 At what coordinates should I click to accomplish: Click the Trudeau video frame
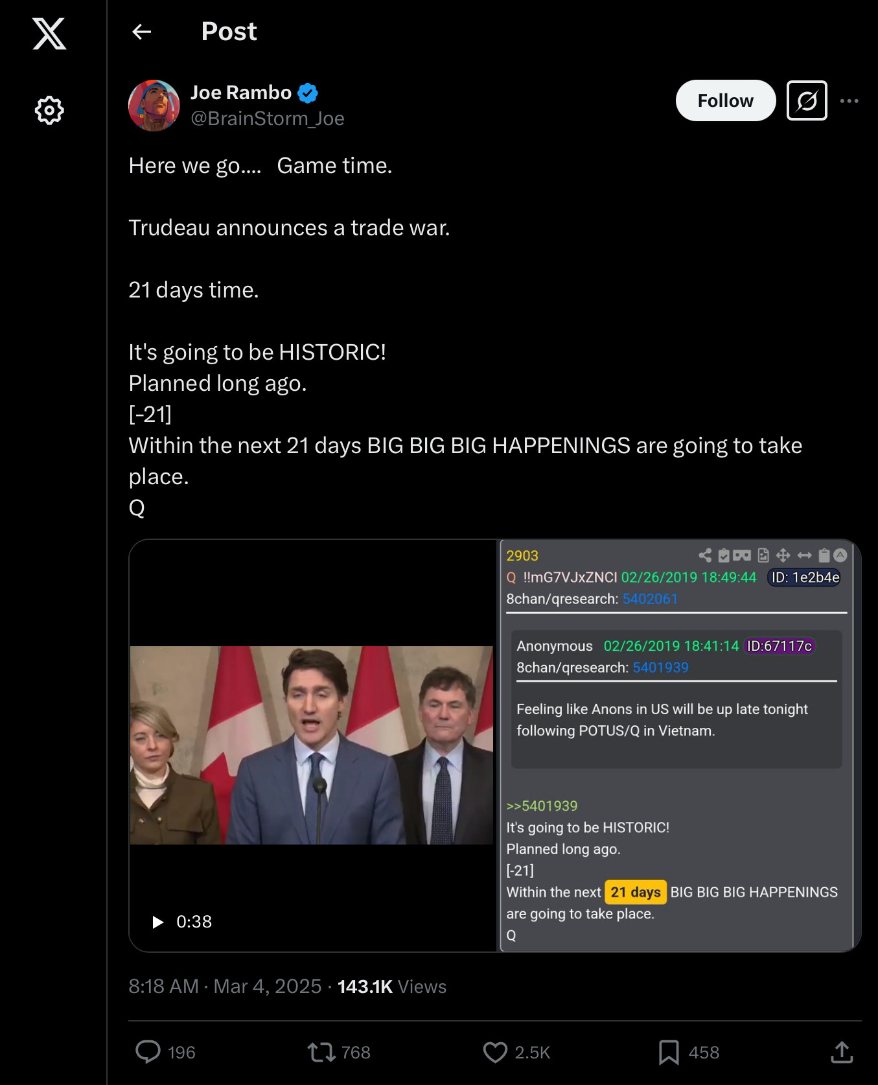click(x=312, y=745)
